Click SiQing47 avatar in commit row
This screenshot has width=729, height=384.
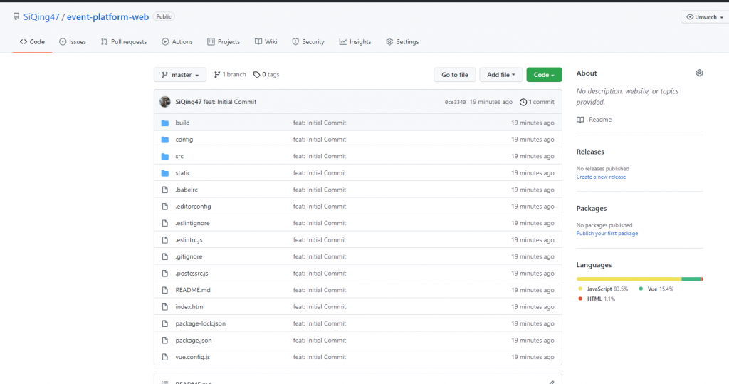pos(165,102)
